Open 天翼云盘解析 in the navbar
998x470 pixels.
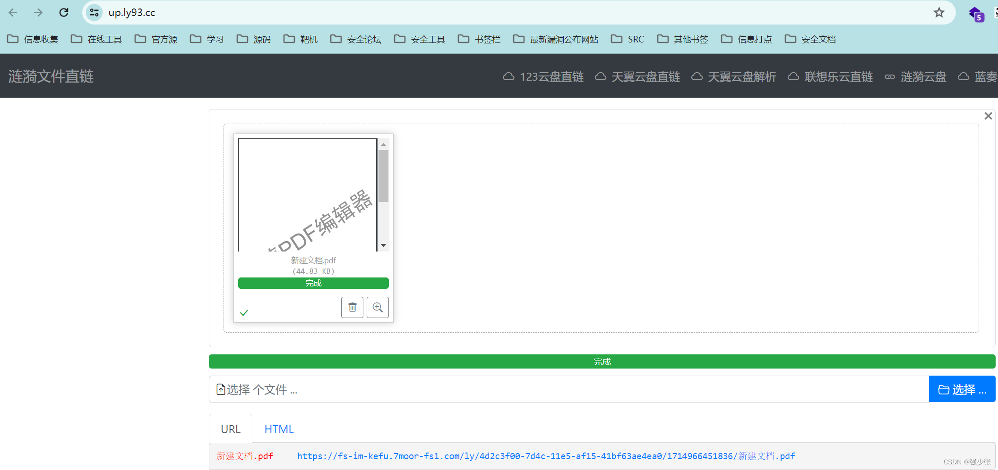pyautogui.click(x=734, y=76)
